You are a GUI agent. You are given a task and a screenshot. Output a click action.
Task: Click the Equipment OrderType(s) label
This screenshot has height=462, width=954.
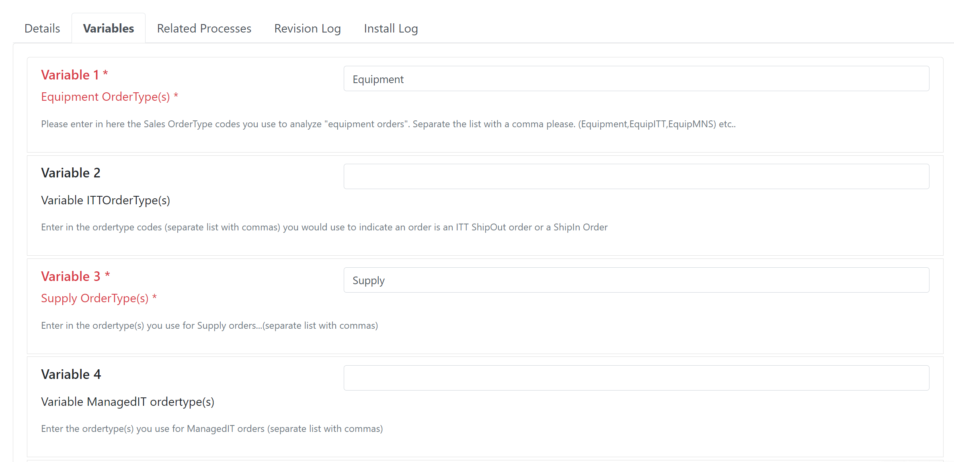[x=109, y=97]
